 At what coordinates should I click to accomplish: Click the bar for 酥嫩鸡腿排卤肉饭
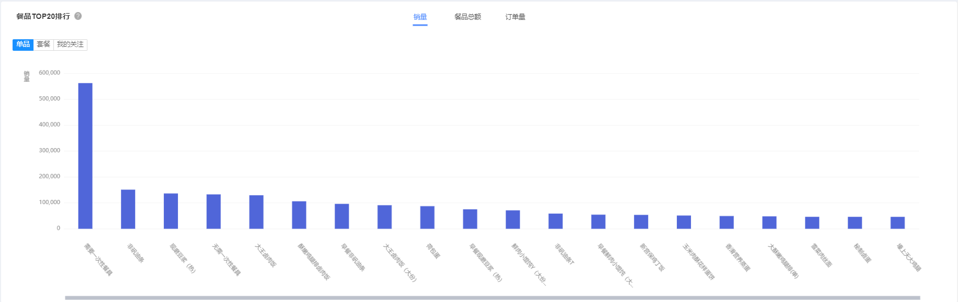pos(299,215)
